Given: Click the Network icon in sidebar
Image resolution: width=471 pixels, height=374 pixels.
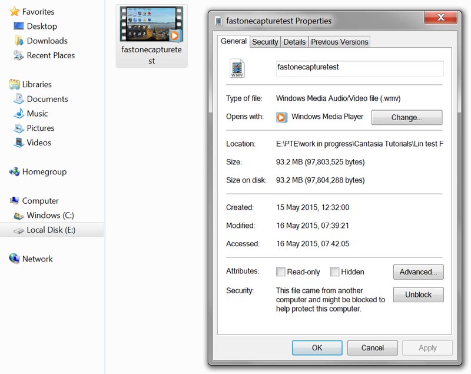Looking at the screenshot, I should point(14,259).
